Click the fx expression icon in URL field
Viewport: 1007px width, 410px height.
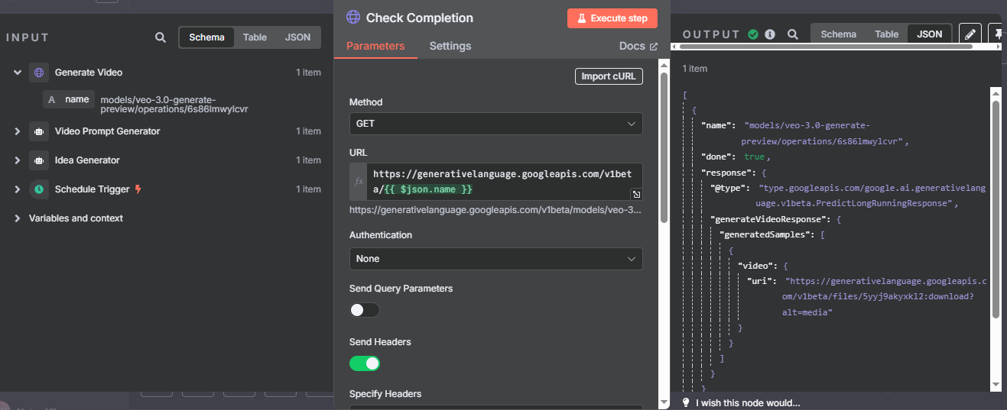359,182
